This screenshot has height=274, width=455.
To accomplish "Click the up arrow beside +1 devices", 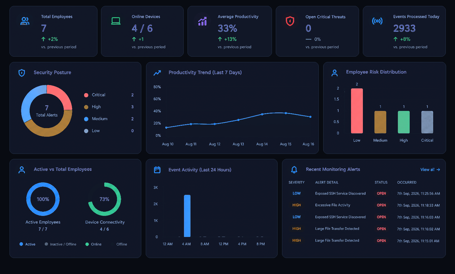I will 134,39.
